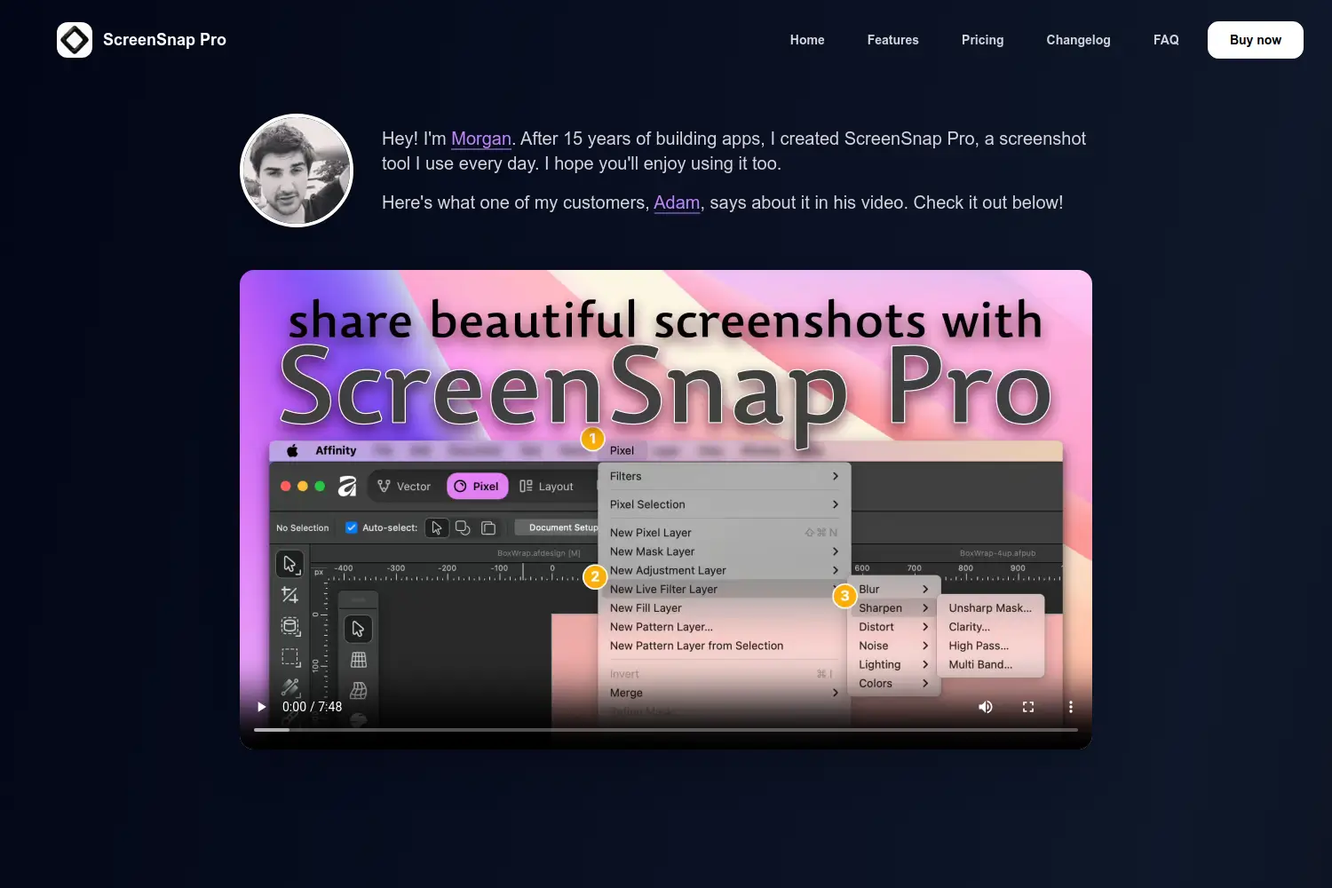Screen dimensions: 1332x888
Task: Play the video with the play button
Action: tap(261, 707)
